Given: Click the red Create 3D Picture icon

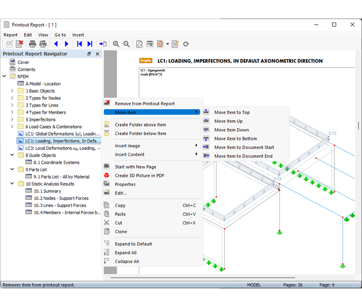Looking at the screenshot, I should [107, 175].
